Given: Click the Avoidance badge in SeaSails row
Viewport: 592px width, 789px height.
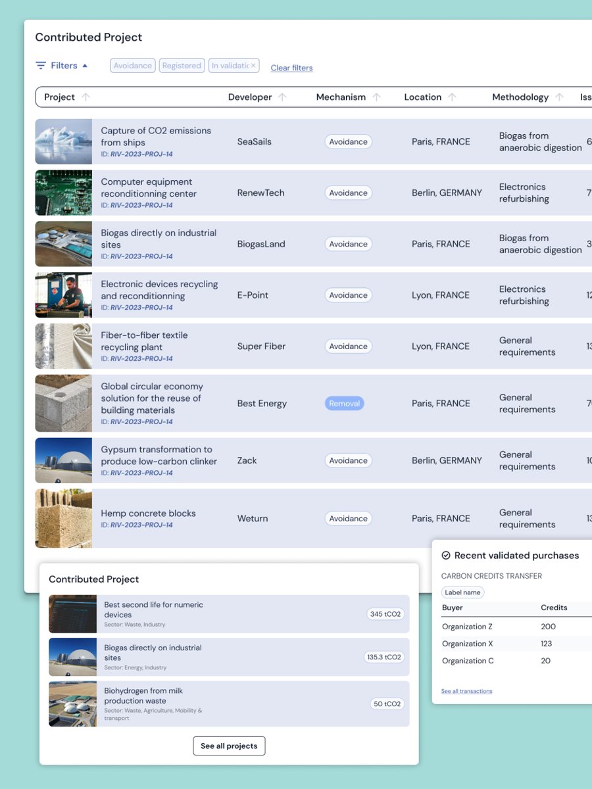Looking at the screenshot, I should [349, 141].
